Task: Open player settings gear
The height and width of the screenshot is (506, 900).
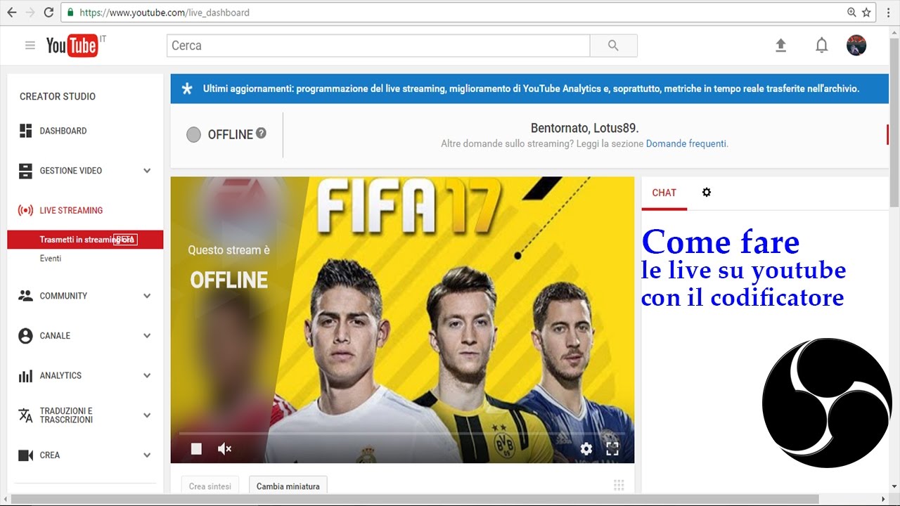Action: click(586, 448)
